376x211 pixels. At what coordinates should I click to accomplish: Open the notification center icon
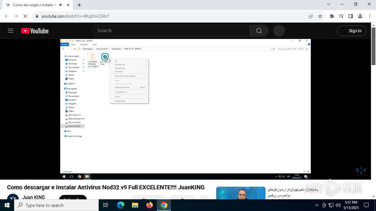(366, 205)
